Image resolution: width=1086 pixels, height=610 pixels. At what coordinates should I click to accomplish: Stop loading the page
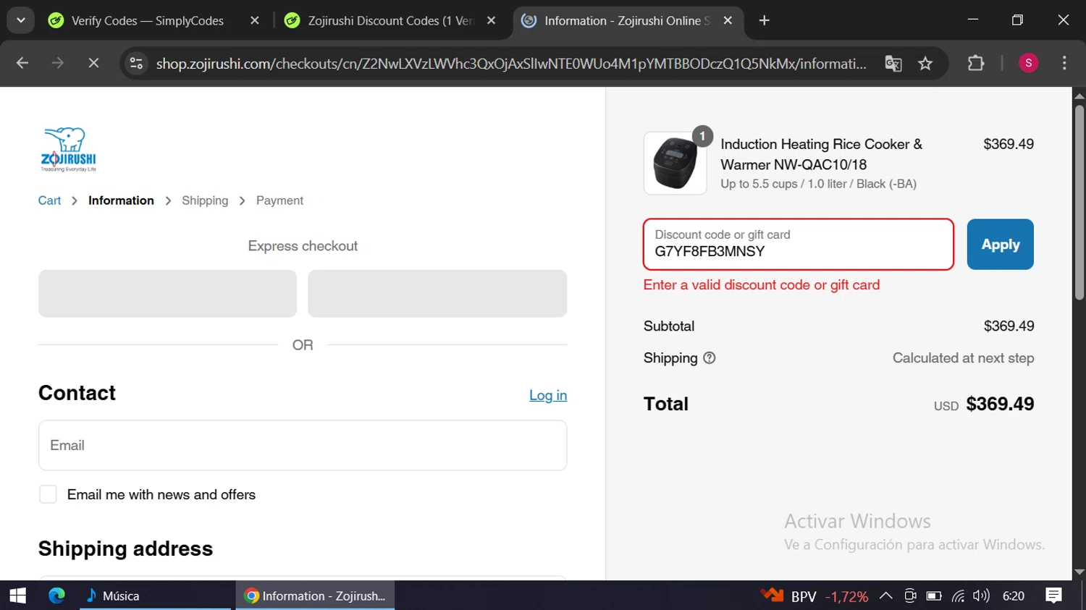(x=93, y=64)
